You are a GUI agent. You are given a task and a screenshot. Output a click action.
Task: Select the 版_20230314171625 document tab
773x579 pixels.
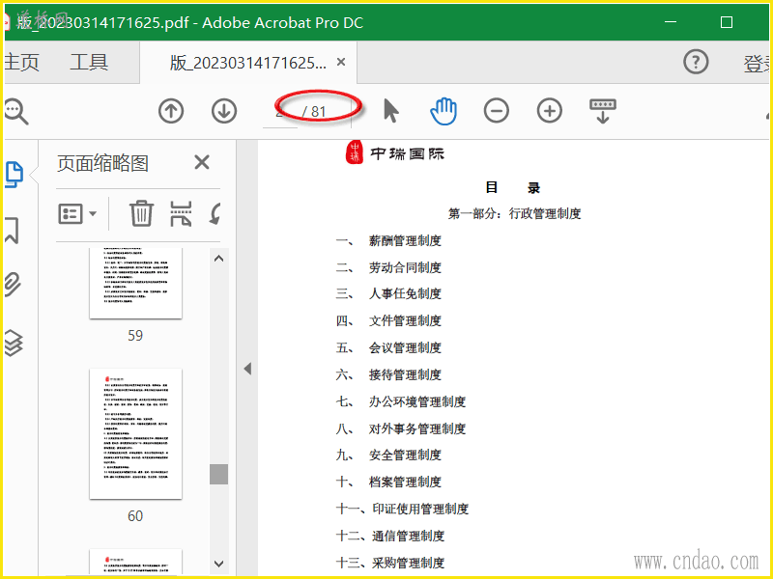pos(248,63)
